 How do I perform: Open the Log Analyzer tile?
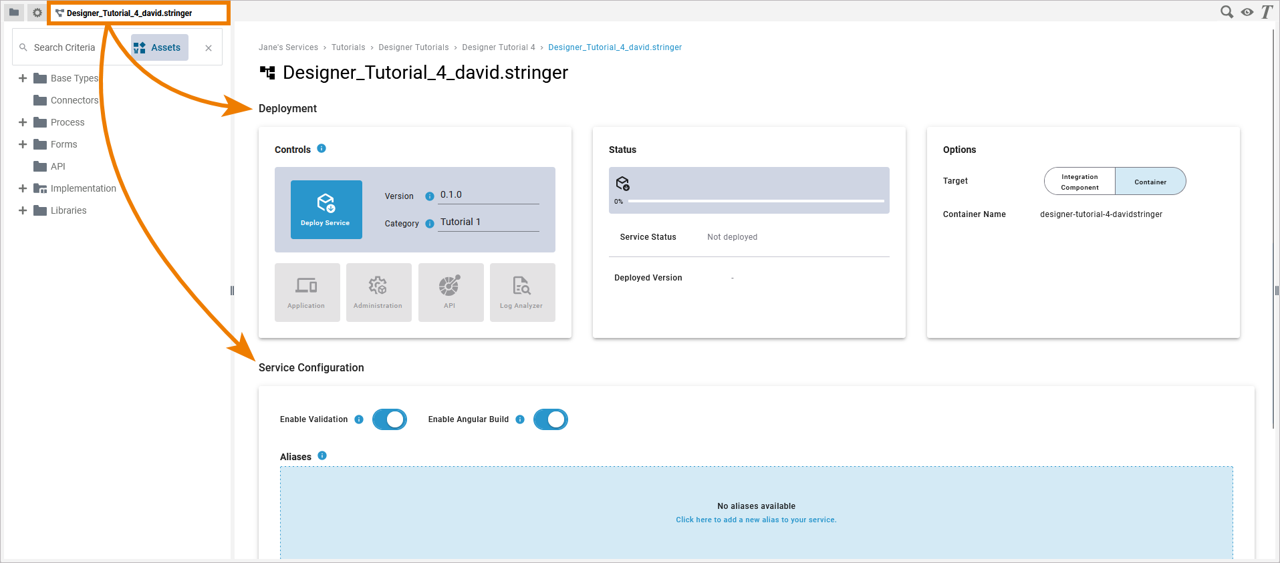click(x=522, y=293)
